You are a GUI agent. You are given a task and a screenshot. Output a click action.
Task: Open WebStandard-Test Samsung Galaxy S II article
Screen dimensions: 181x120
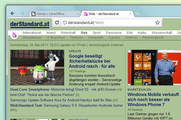pos(67,105)
